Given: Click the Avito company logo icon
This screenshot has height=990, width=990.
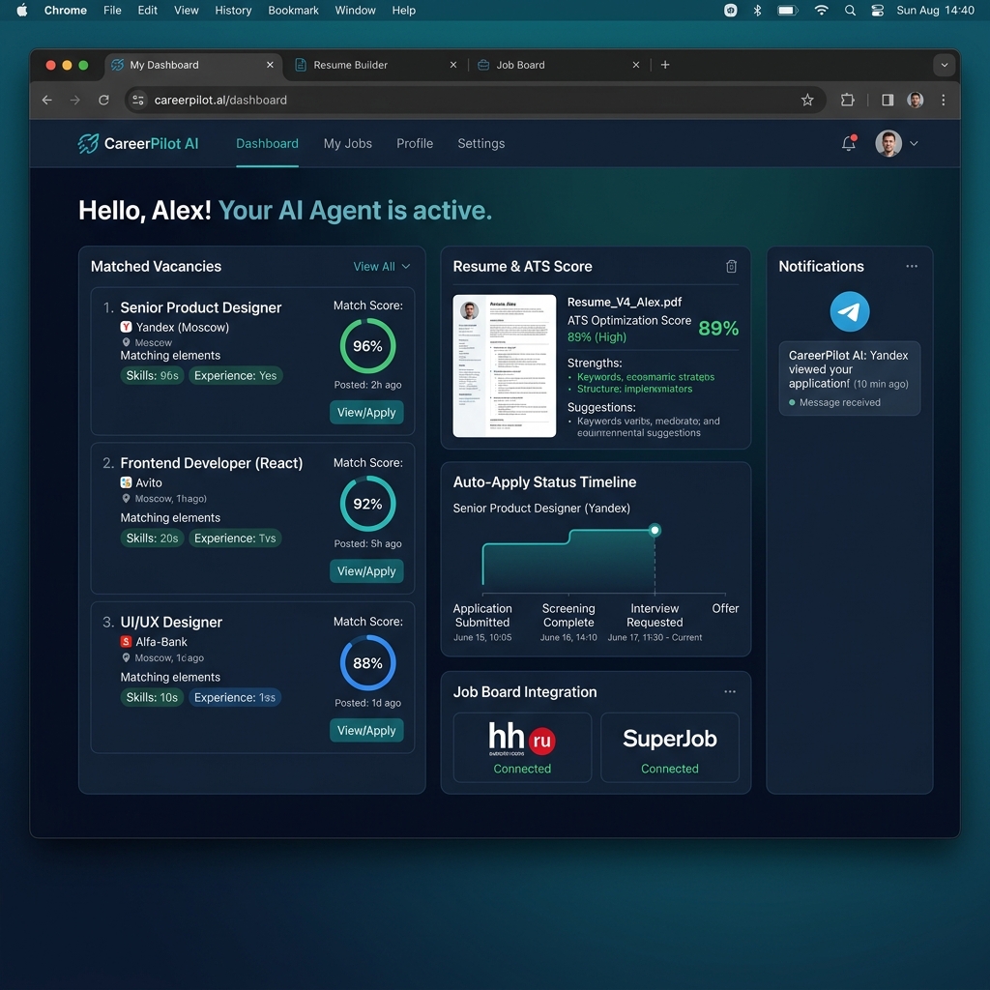Looking at the screenshot, I should click(x=126, y=482).
